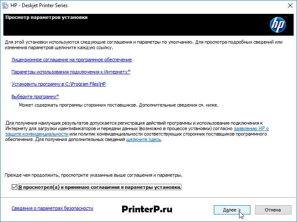The width and height of the screenshot is (297, 222).
Task: Close the HP Deskjet installer window
Action: [x=289, y=6]
